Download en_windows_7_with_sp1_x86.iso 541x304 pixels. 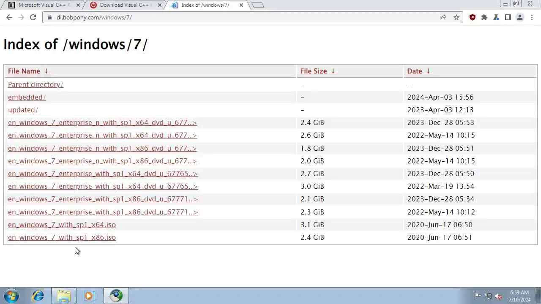(x=62, y=237)
